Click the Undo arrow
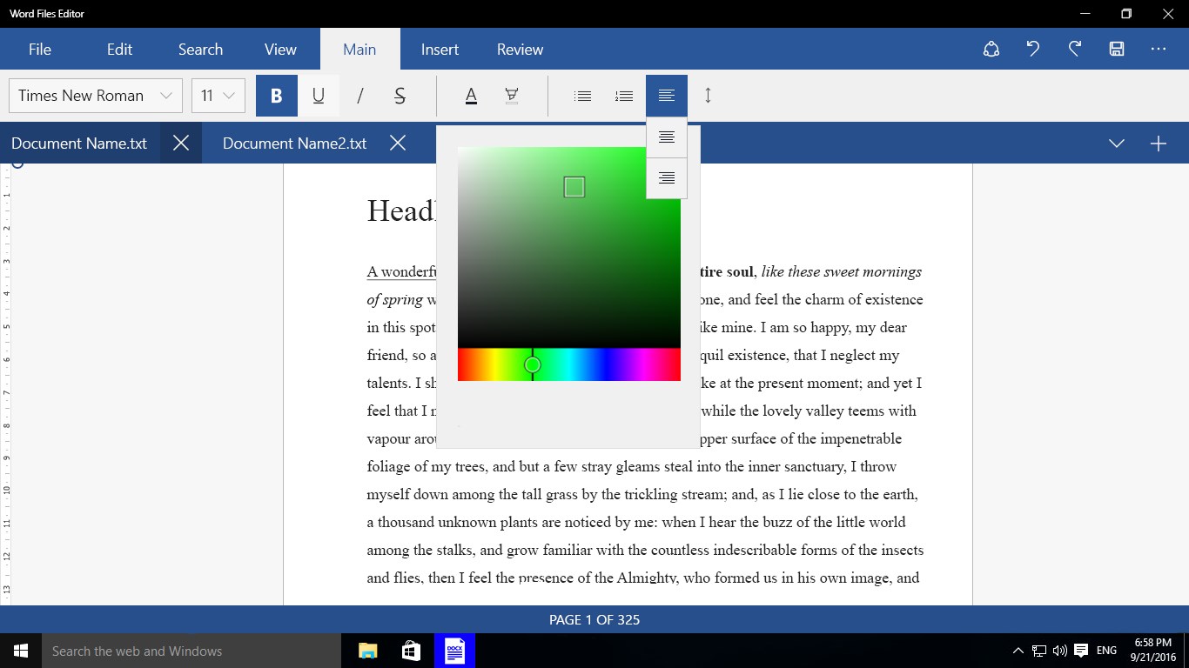 tap(1032, 49)
